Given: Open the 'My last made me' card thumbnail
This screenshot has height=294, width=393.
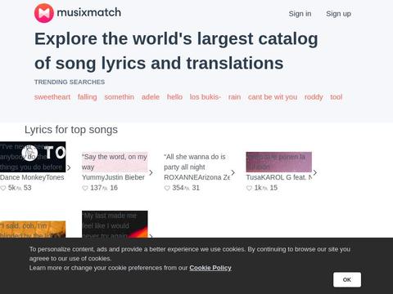Looking at the screenshot, I should click(115, 224).
